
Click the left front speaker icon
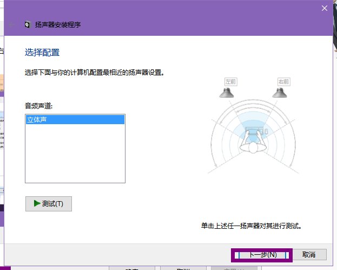pyautogui.click(x=227, y=93)
